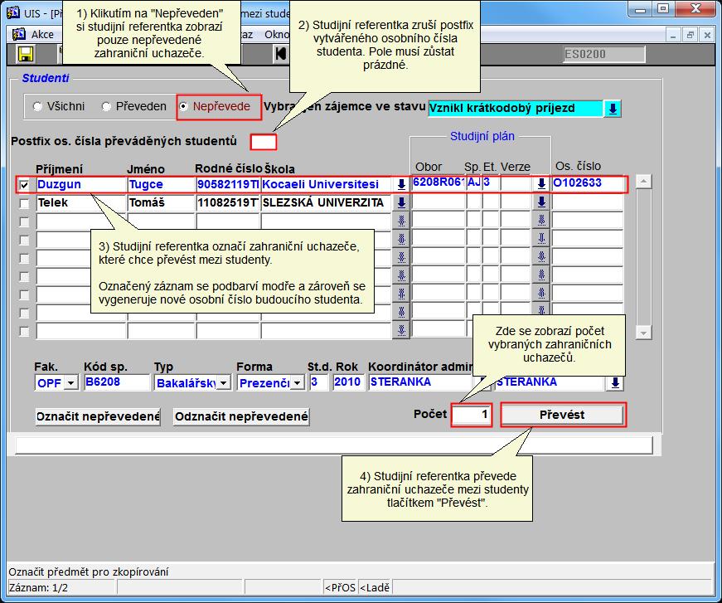Click Rodné číslo cell 11082519T
722x603 pixels.
(227, 202)
